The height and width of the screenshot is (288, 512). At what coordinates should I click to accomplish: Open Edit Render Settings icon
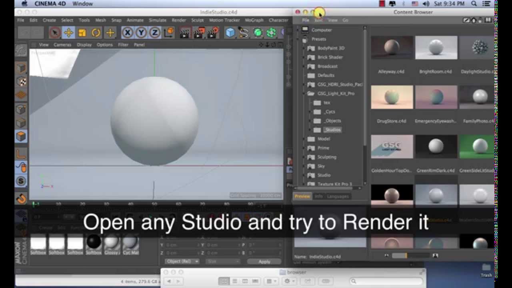pos(213,32)
